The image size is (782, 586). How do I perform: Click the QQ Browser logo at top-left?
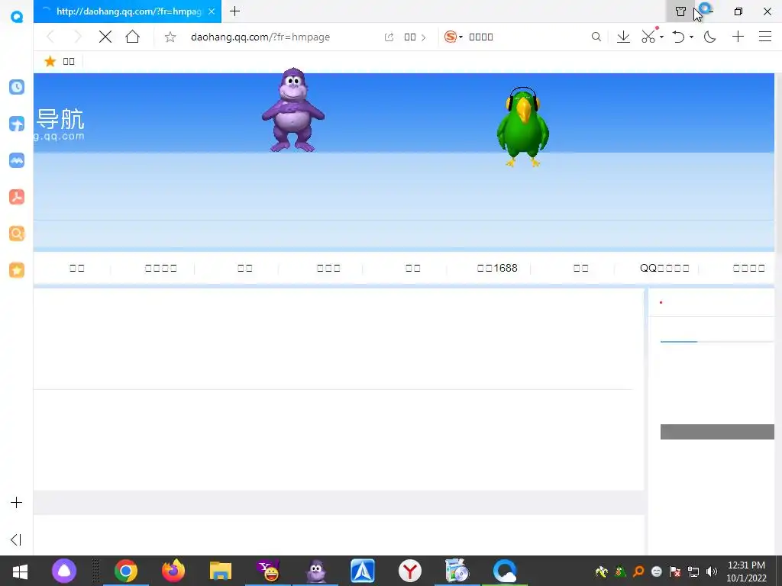(17, 16)
